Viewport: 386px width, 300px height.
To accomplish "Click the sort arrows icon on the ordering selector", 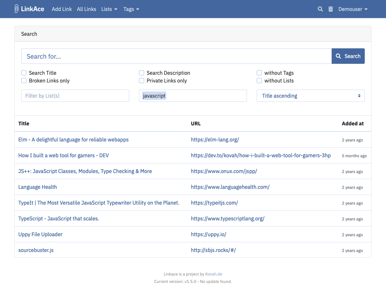I will pos(359,96).
